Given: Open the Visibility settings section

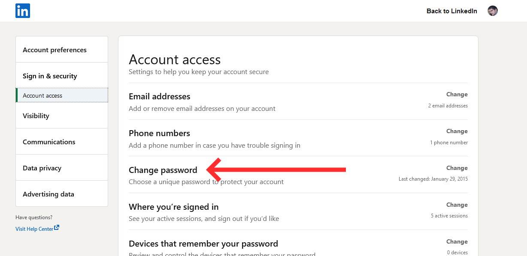Looking at the screenshot, I should click(36, 116).
